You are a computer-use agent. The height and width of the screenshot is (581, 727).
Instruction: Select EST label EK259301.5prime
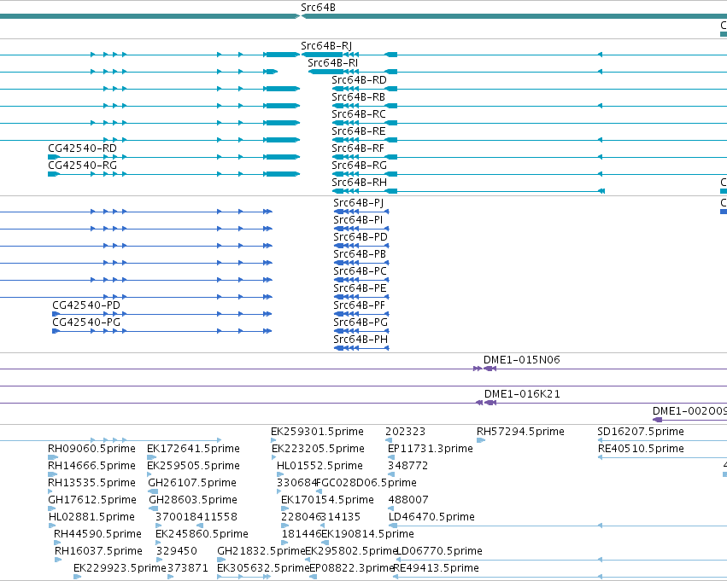[x=318, y=432]
